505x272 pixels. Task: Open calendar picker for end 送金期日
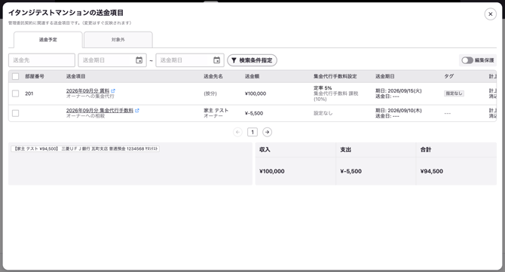click(x=217, y=60)
